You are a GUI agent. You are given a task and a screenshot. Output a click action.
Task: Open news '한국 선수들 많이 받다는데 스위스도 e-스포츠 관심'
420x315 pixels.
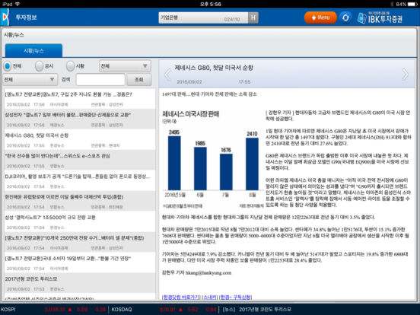pos(80,161)
